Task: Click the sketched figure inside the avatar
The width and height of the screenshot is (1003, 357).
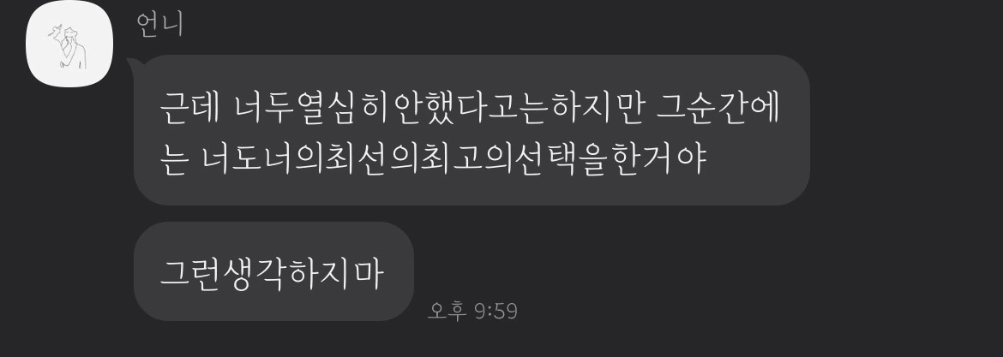Action: point(69,46)
